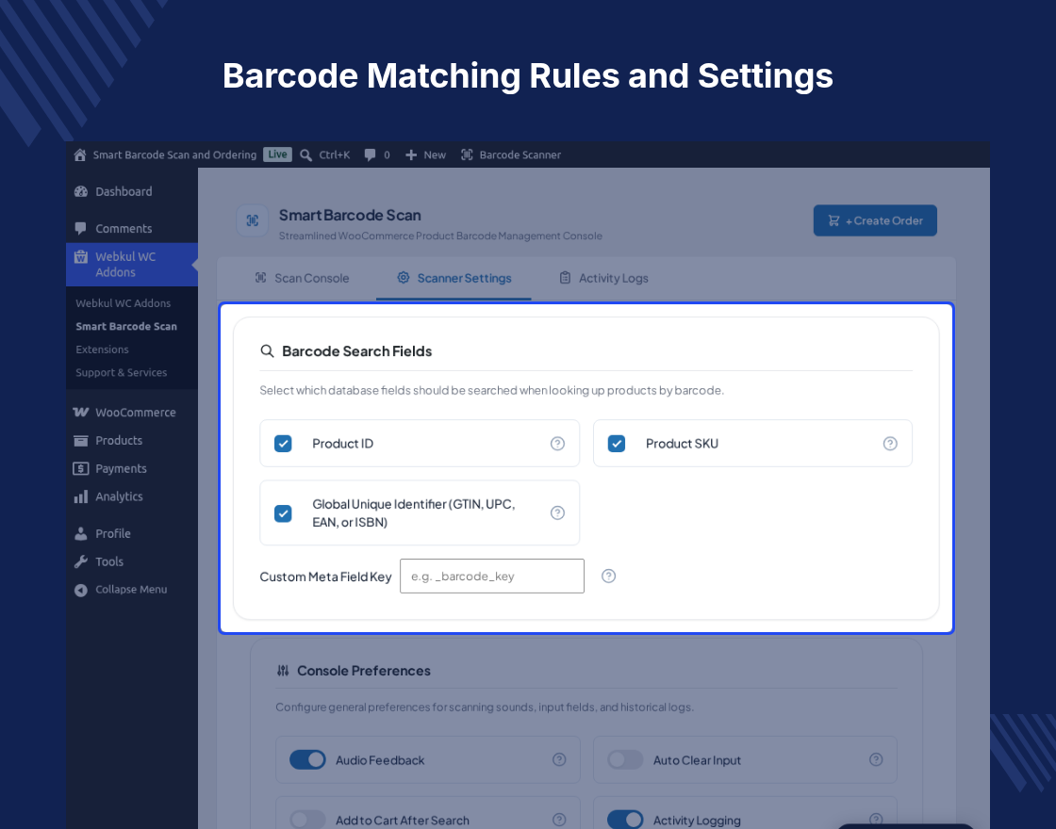Click help icon for Auto Clear Input

tap(876, 759)
